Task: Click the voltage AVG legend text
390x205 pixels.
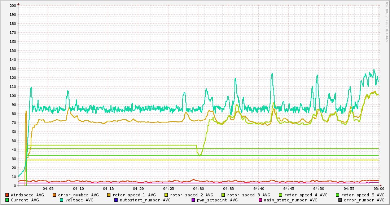Action: point(79,200)
